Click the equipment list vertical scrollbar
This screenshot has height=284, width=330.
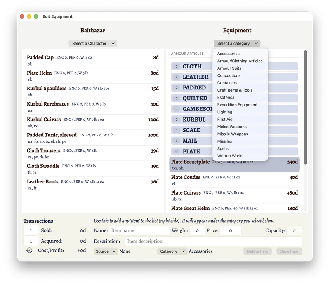tap(305, 107)
